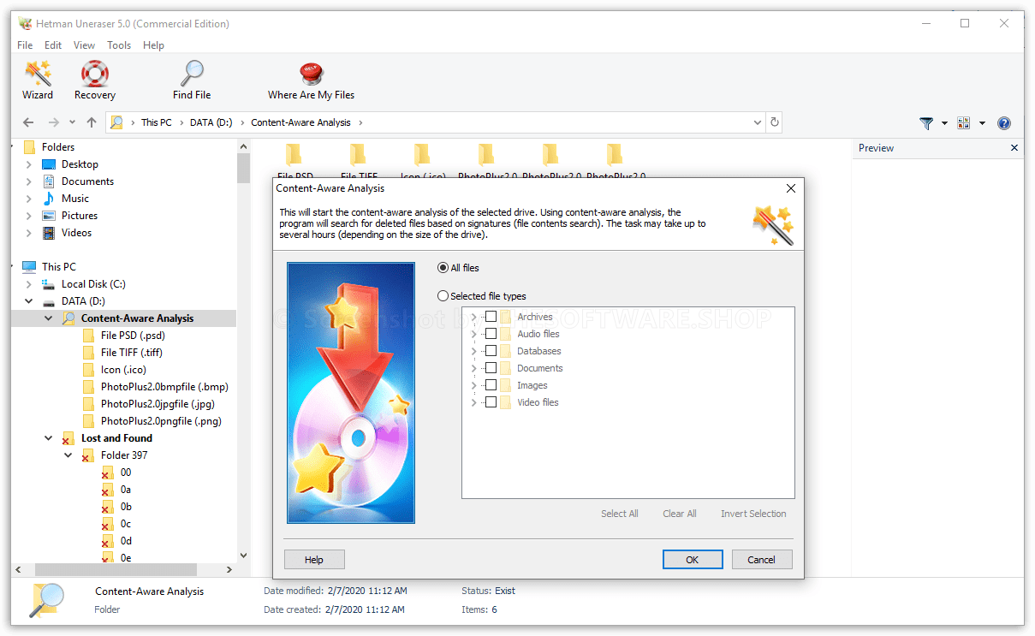Click the Where Are My Files button
1035x636 pixels.
[x=311, y=80]
